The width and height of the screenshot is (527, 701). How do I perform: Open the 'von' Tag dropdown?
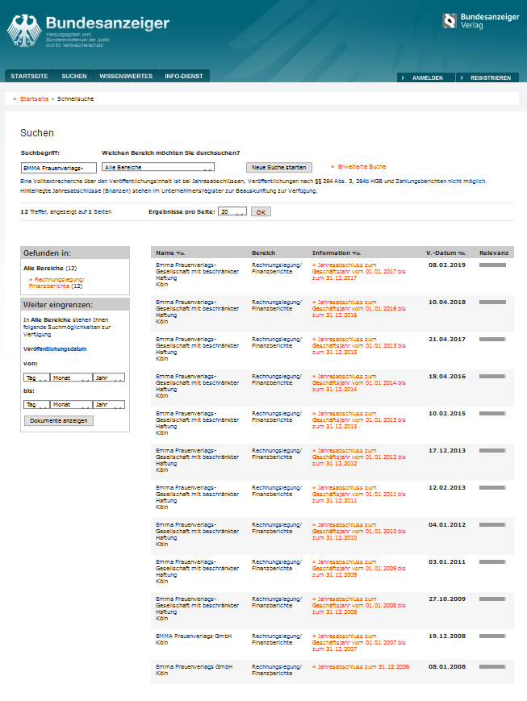pyautogui.click(x=36, y=378)
